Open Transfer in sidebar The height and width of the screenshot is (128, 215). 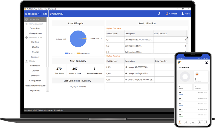coord(35,52)
